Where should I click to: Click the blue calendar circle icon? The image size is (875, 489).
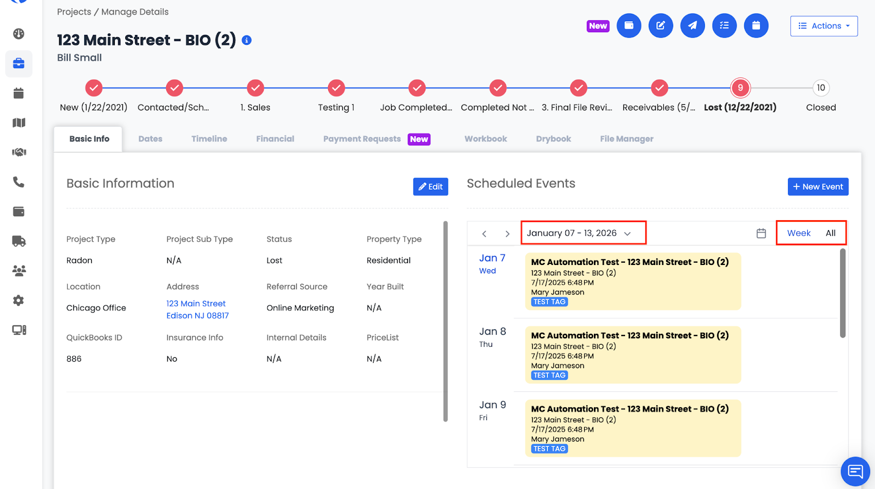pyautogui.click(x=756, y=26)
